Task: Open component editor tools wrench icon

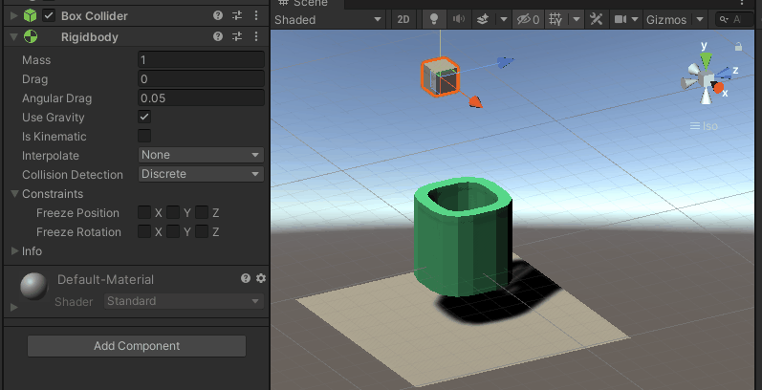Action: [x=596, y=19]
